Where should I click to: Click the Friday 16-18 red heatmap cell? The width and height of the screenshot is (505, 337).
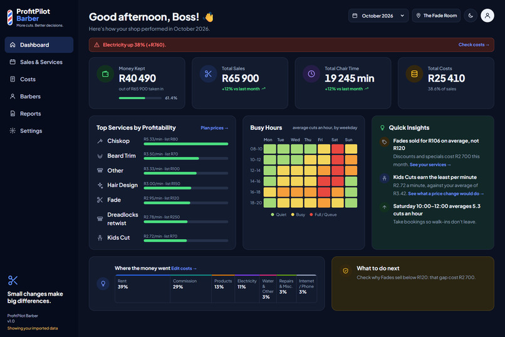[x=324, y=192]
